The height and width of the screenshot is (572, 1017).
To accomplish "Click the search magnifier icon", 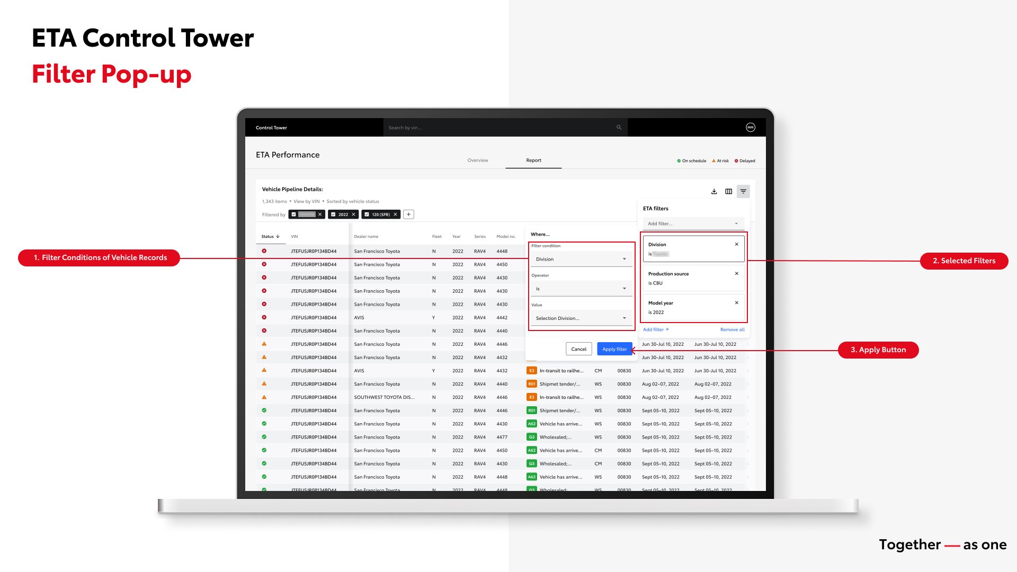I will 619,128.
